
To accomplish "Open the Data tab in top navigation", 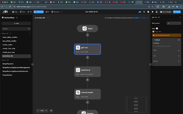I will 22,12.
